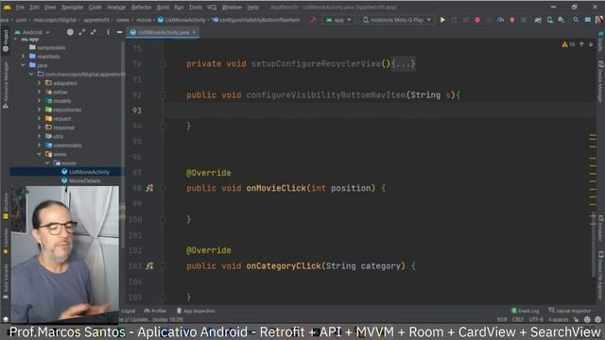Open the Profiler tool window
The height and width of the screenshot is (340, 605).
click(x=155, y=311)
